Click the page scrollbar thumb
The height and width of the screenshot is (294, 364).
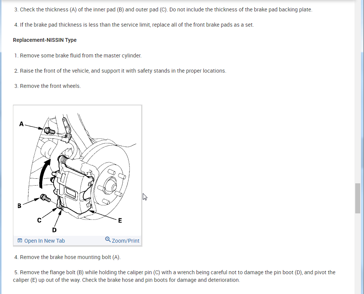[358, 198]
